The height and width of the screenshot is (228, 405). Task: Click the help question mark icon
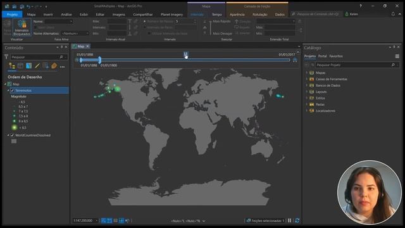point(361,6)
